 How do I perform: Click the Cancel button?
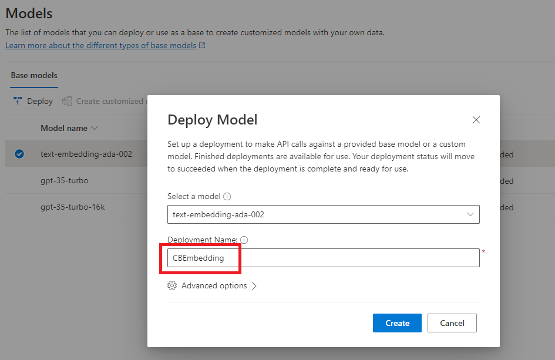[x=452, y=323]
